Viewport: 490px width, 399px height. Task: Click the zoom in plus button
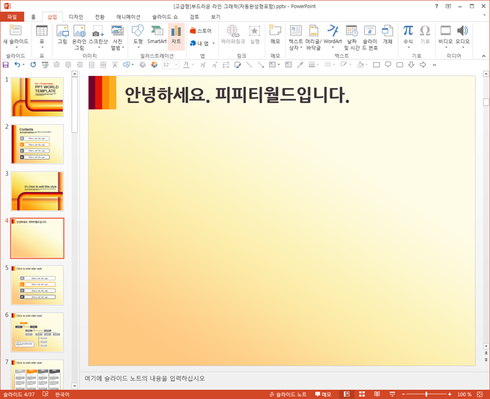(x=450, y=394)
